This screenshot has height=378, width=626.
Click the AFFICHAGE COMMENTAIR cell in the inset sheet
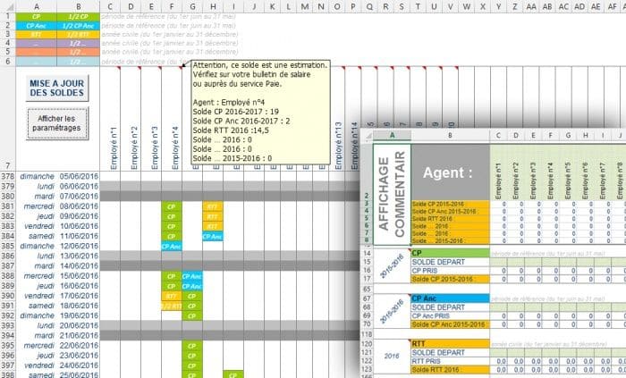tap(392, 194)
